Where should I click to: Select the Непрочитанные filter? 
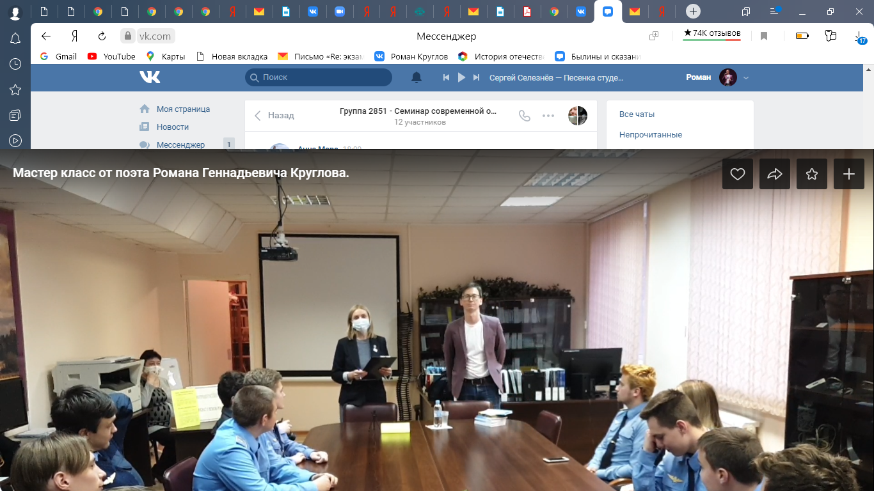651,135
